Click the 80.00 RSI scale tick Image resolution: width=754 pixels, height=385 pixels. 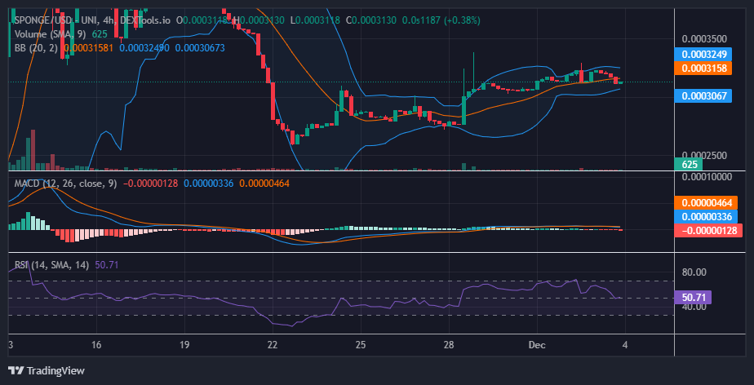(x=694, y=272)
